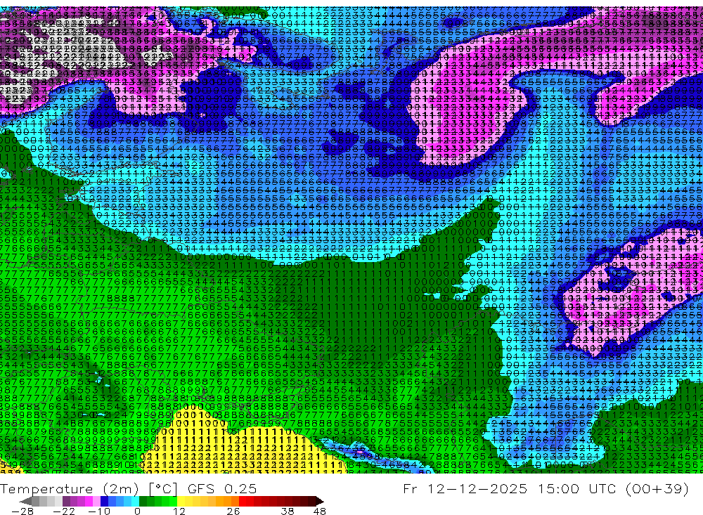The height and width of the screenshot is (515, 703).
Task: Click the "0.25" resolution text
Action: 240,489
